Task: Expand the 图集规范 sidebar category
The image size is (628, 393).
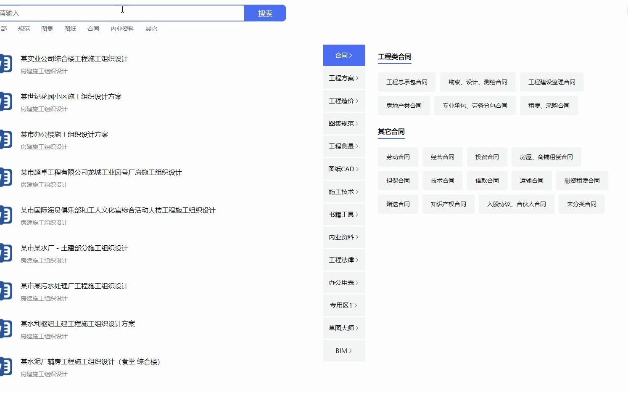Action: [344, 124]
